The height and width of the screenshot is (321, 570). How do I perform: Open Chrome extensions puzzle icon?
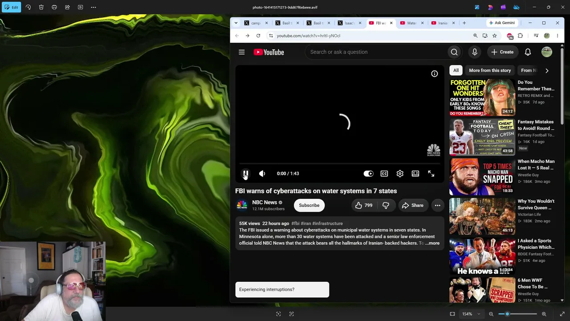click(520, 36)
